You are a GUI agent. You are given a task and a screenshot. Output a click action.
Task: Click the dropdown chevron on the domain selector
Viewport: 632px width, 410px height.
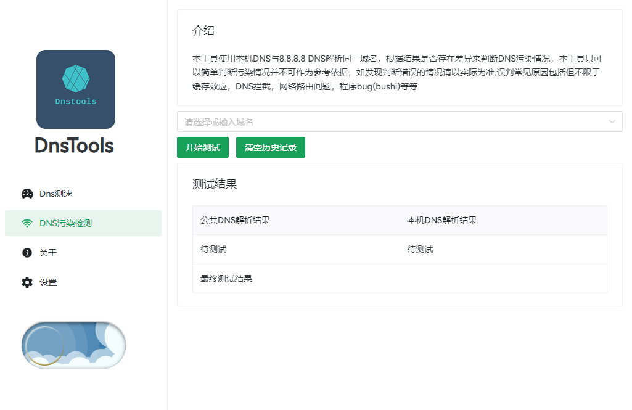pyautogui.click(x=612, y=121)
